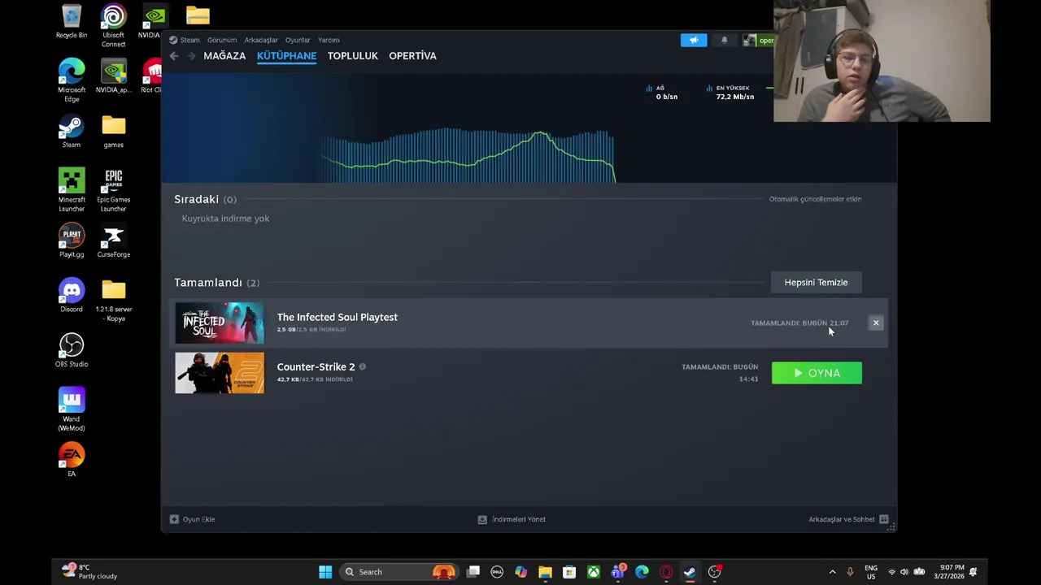
Task: Open the Discord desktop icon
Action: 72,296
